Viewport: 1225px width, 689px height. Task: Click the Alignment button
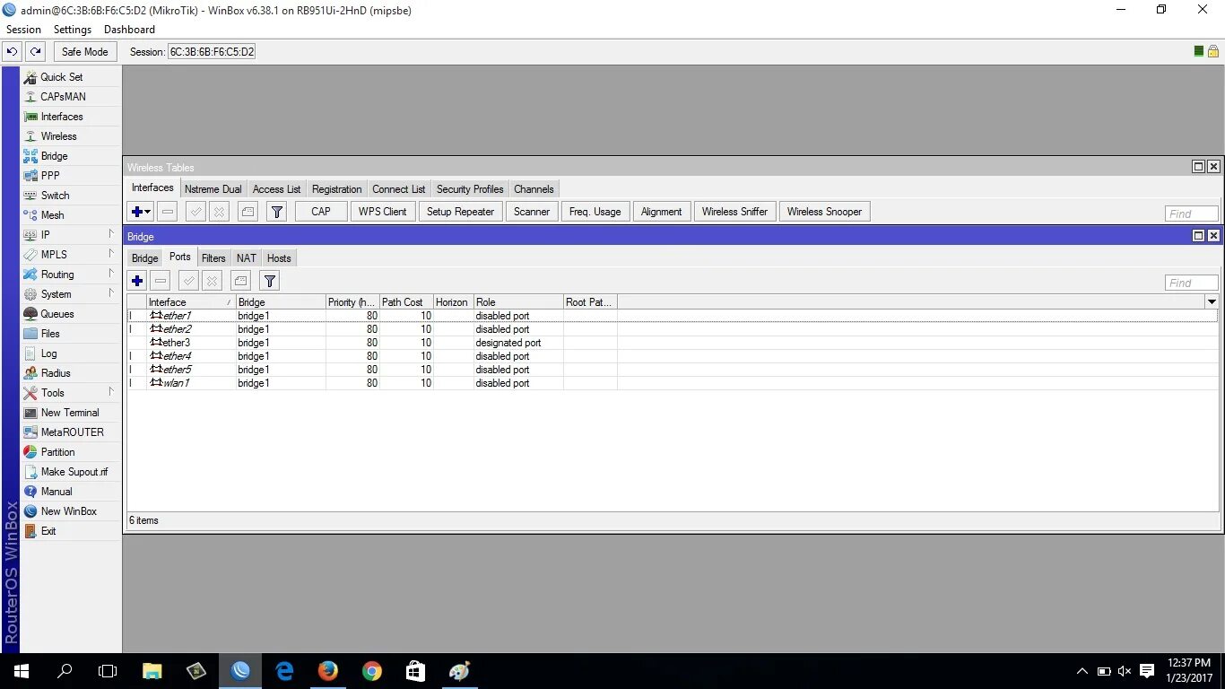[662, 212]
